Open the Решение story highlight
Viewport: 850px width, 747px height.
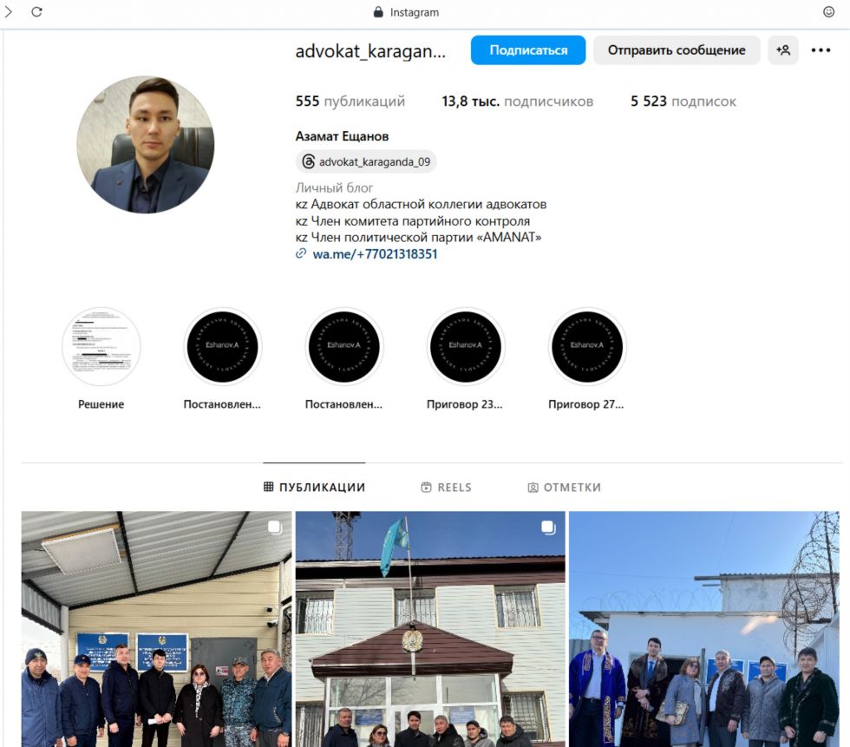[101, 347]
